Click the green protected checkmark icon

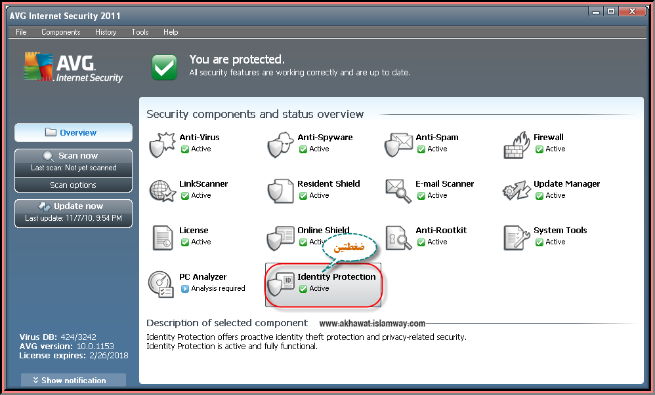[164, 67]
